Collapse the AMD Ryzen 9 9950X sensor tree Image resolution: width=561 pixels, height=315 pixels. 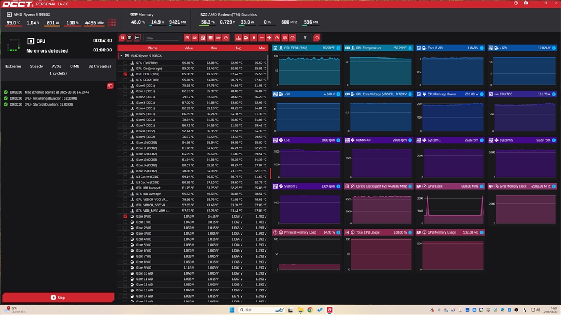click(121, 56)
